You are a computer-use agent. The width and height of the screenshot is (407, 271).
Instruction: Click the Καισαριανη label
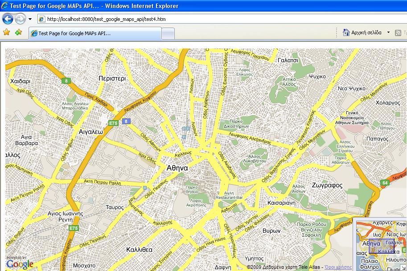[x=281, y=203]
